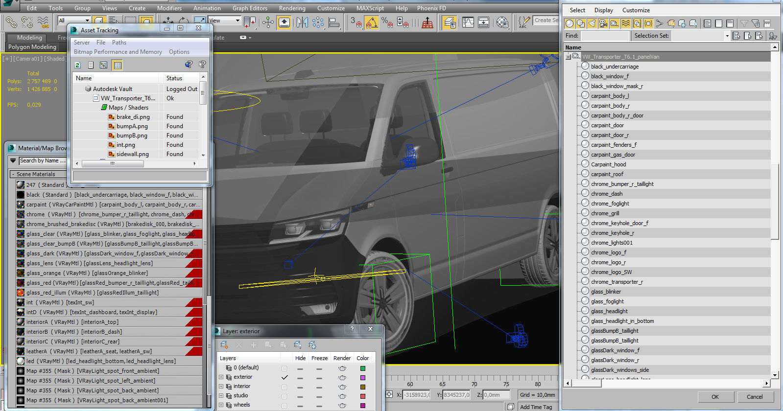Open the Graph Editors menu
Screen dimensions: 783x411
(x=250, y=8)
